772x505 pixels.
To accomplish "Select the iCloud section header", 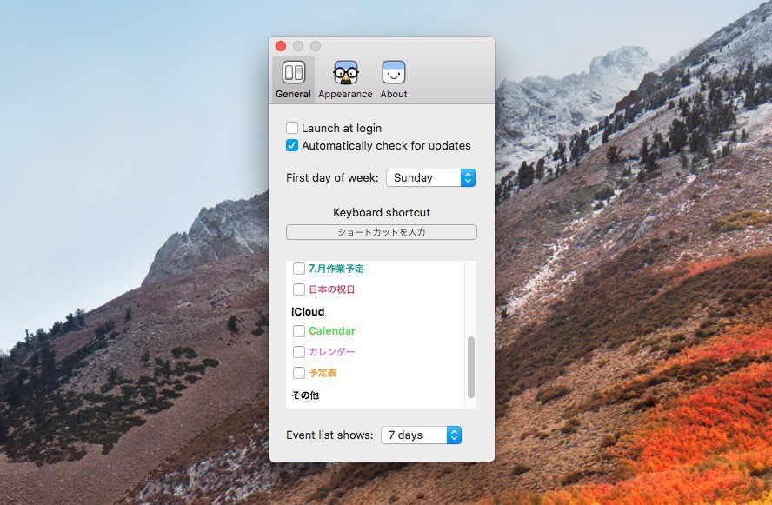I will click(308, 311).
